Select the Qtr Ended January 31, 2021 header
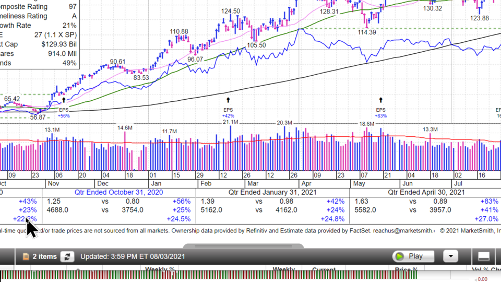Viewport: 501px width, 282px height. coord(272,192)
